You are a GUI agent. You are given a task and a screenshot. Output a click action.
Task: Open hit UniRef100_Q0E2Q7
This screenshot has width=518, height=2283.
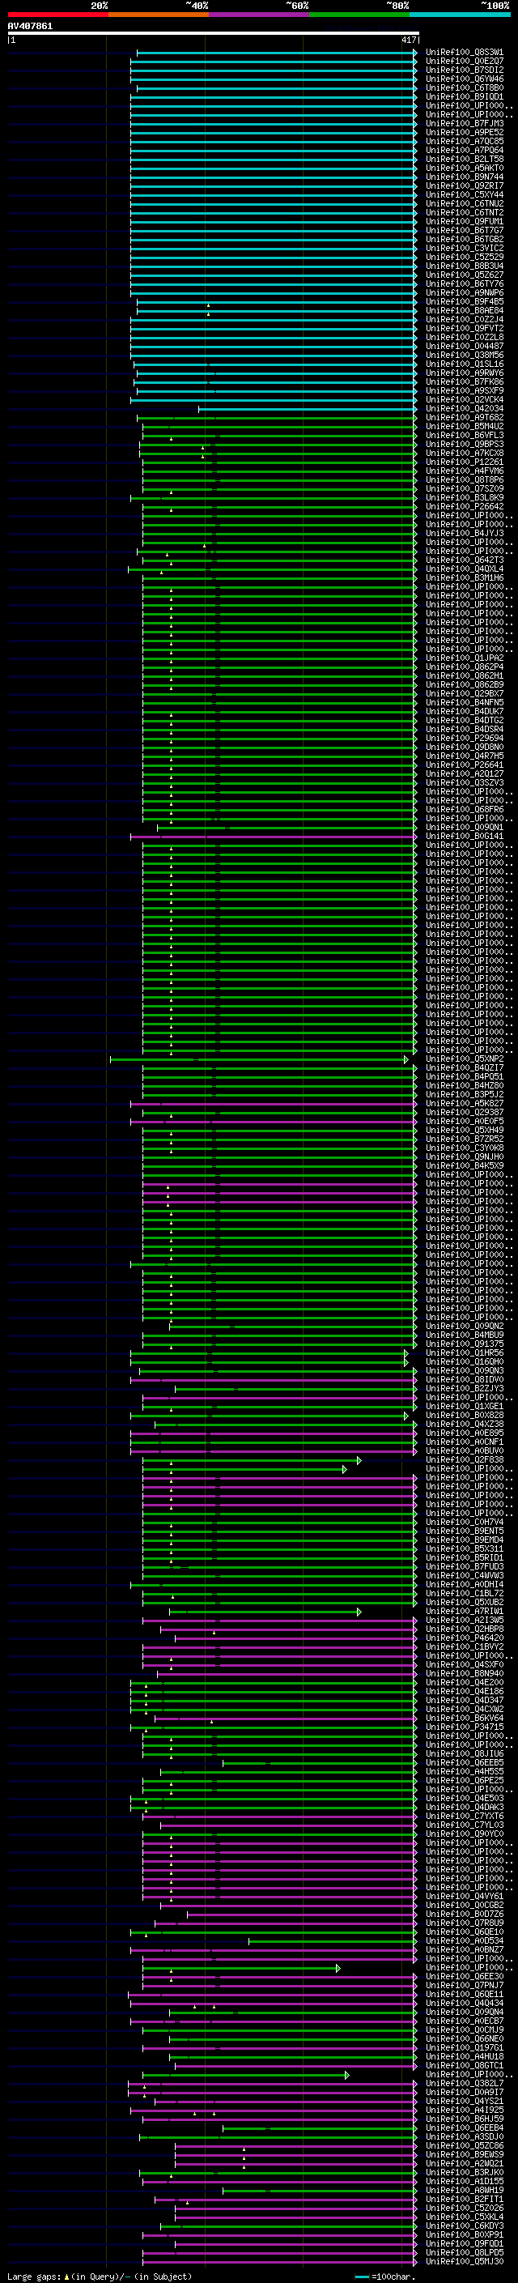click(465, 62)
